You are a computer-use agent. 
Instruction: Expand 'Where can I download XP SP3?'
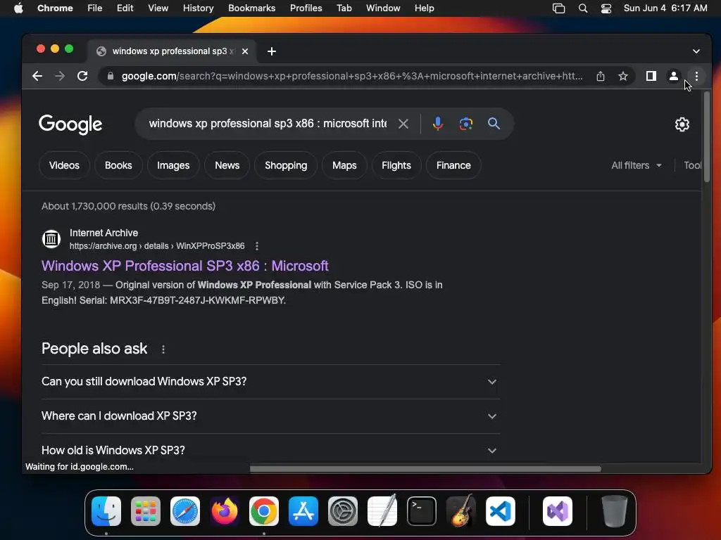pyautogui.click(x=271, y=416)
